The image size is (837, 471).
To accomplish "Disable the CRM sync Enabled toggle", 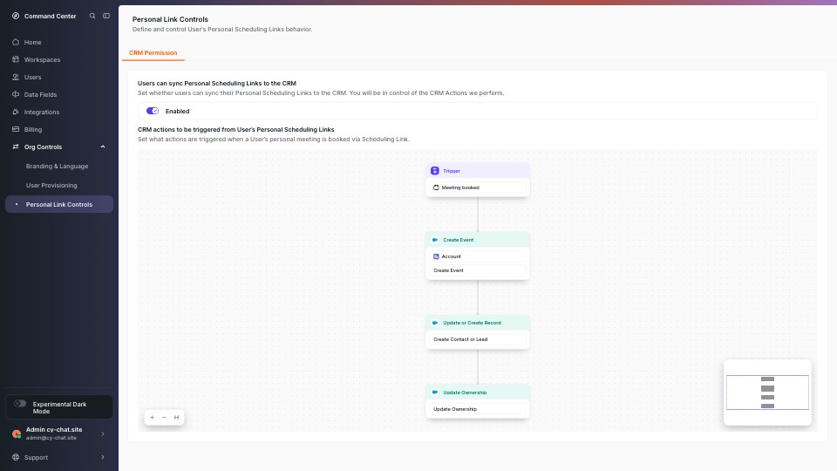I will [153, 111].
